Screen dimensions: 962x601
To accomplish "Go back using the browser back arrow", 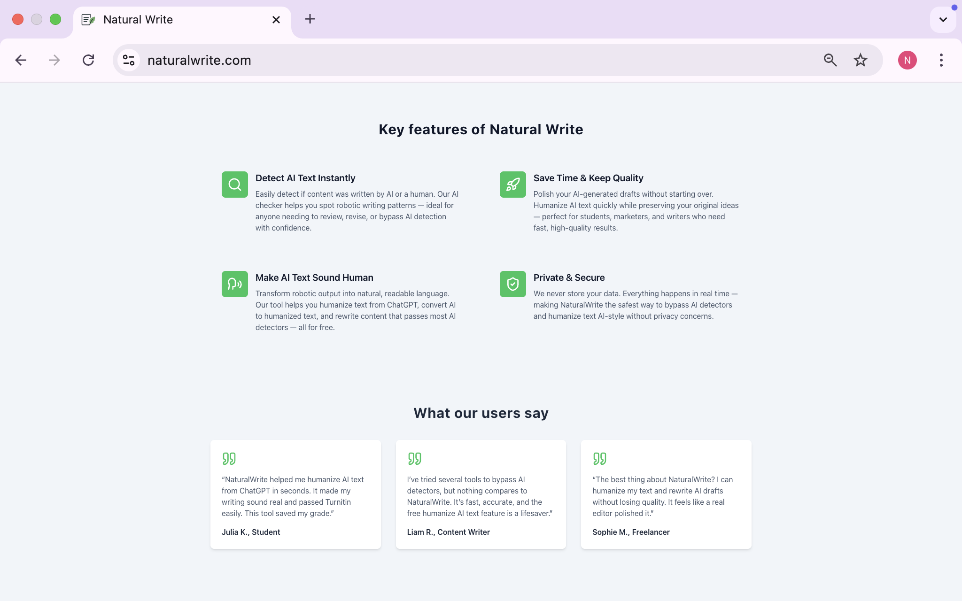I will point(21,60).
